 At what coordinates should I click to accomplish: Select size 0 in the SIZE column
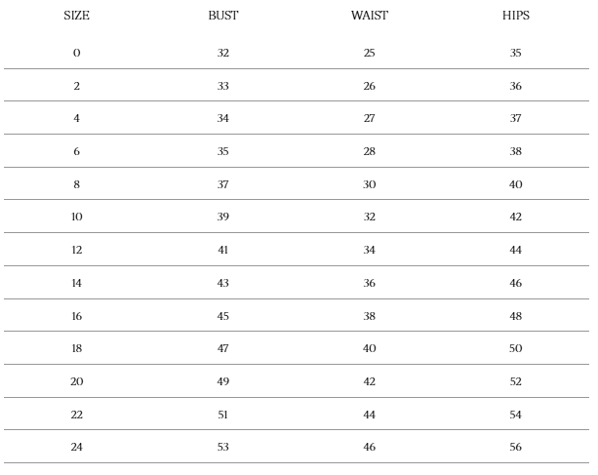[x=76, y=53]
